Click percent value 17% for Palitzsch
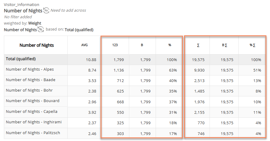The width and height of the screenshot is (270, 141). 173,134
